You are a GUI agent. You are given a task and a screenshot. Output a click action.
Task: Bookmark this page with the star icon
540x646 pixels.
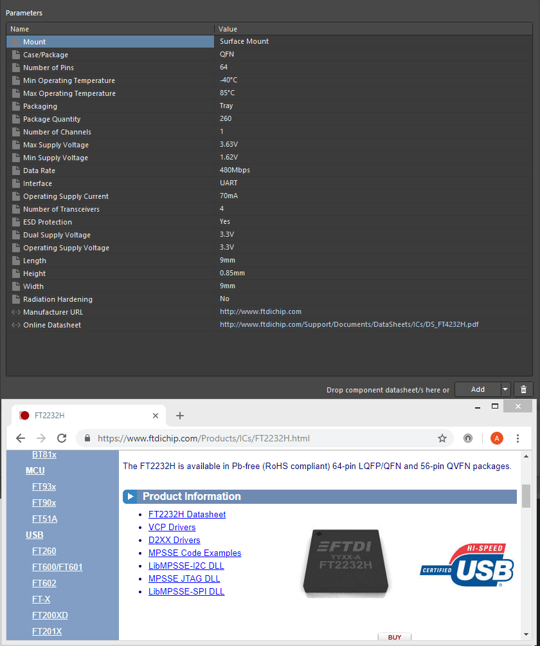click(x=442, y=438)
